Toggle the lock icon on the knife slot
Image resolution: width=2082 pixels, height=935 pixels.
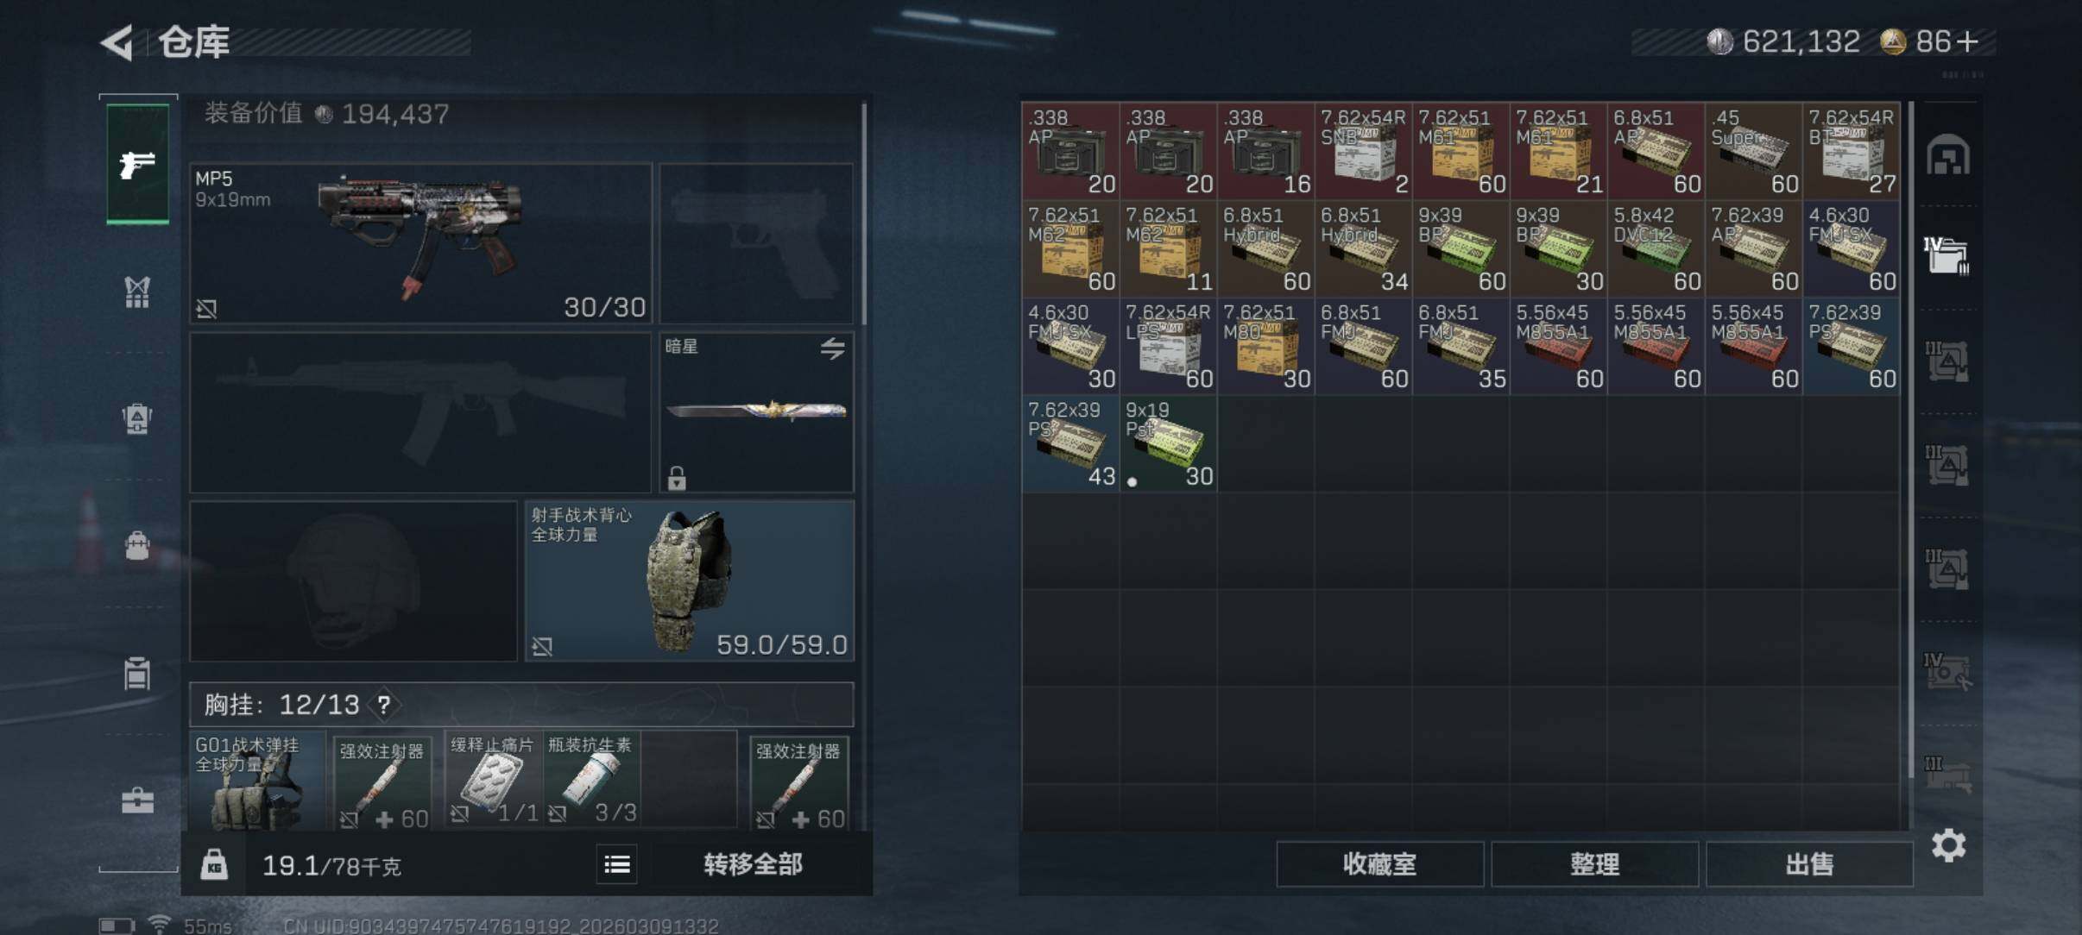[x=677, y=477]
